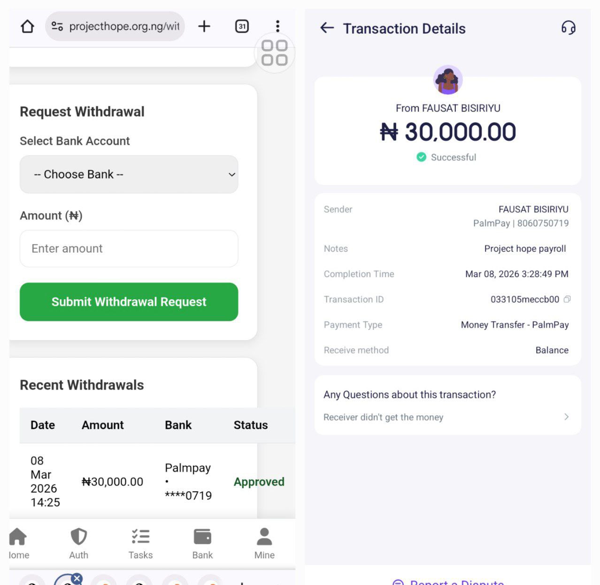600x585 pixels.
Task: Go to the Mine profile tab
Action: pos(264,543)
